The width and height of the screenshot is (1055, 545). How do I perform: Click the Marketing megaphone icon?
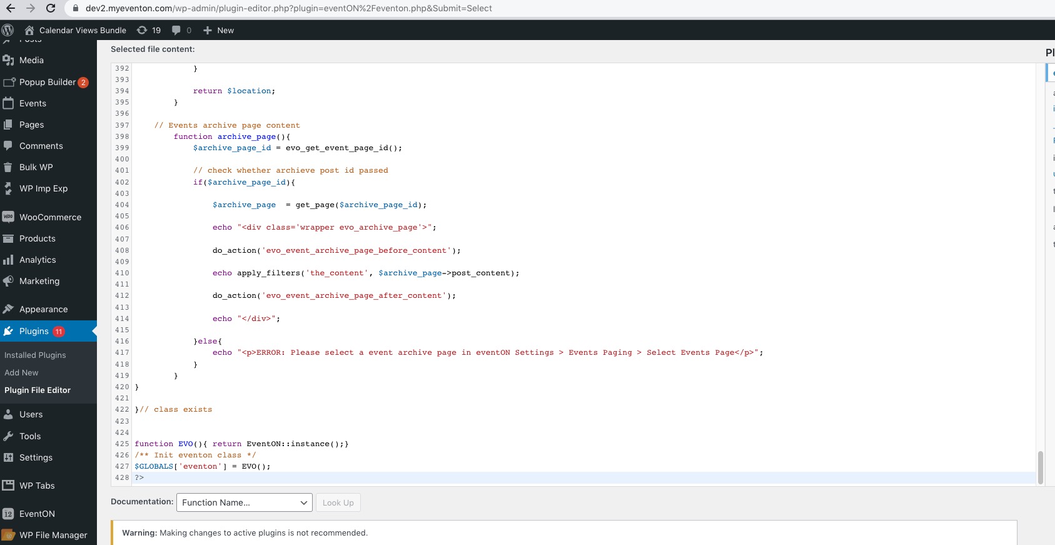tap(8, 281)
